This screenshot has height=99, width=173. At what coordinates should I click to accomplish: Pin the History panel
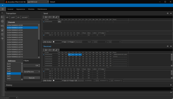tap(171, 85)
